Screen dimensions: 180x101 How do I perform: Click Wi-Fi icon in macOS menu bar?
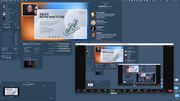160,1
